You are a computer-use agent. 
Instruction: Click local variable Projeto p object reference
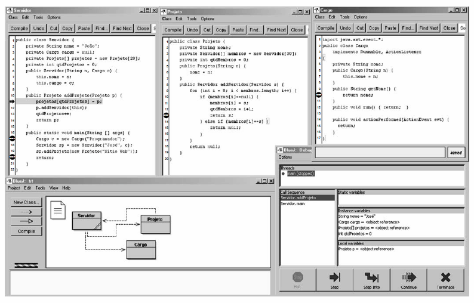coord(366,249)
